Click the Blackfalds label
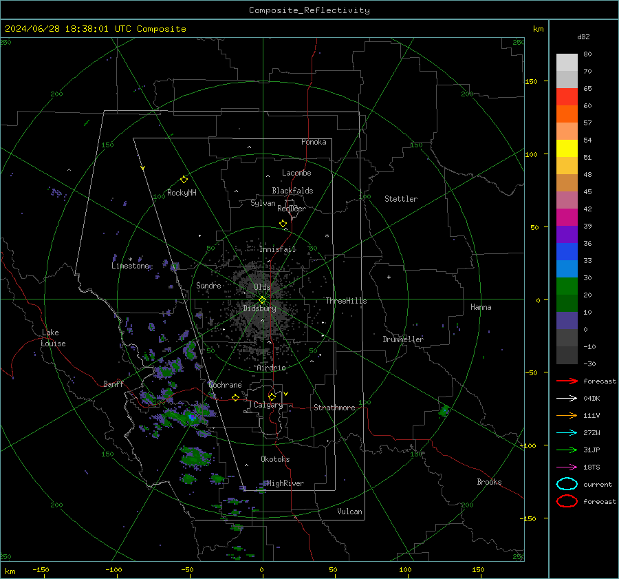The image size is (619, 579). tap(292, 191)
